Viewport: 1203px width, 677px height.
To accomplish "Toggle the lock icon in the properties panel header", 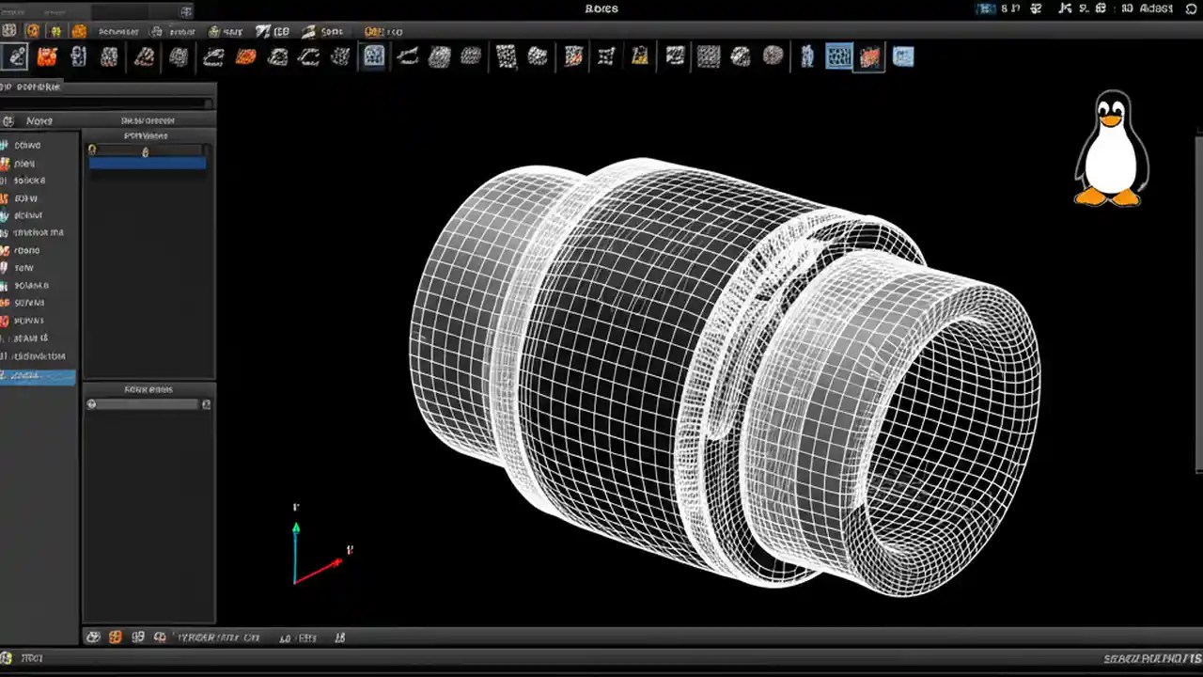I will tap(92, 150).
